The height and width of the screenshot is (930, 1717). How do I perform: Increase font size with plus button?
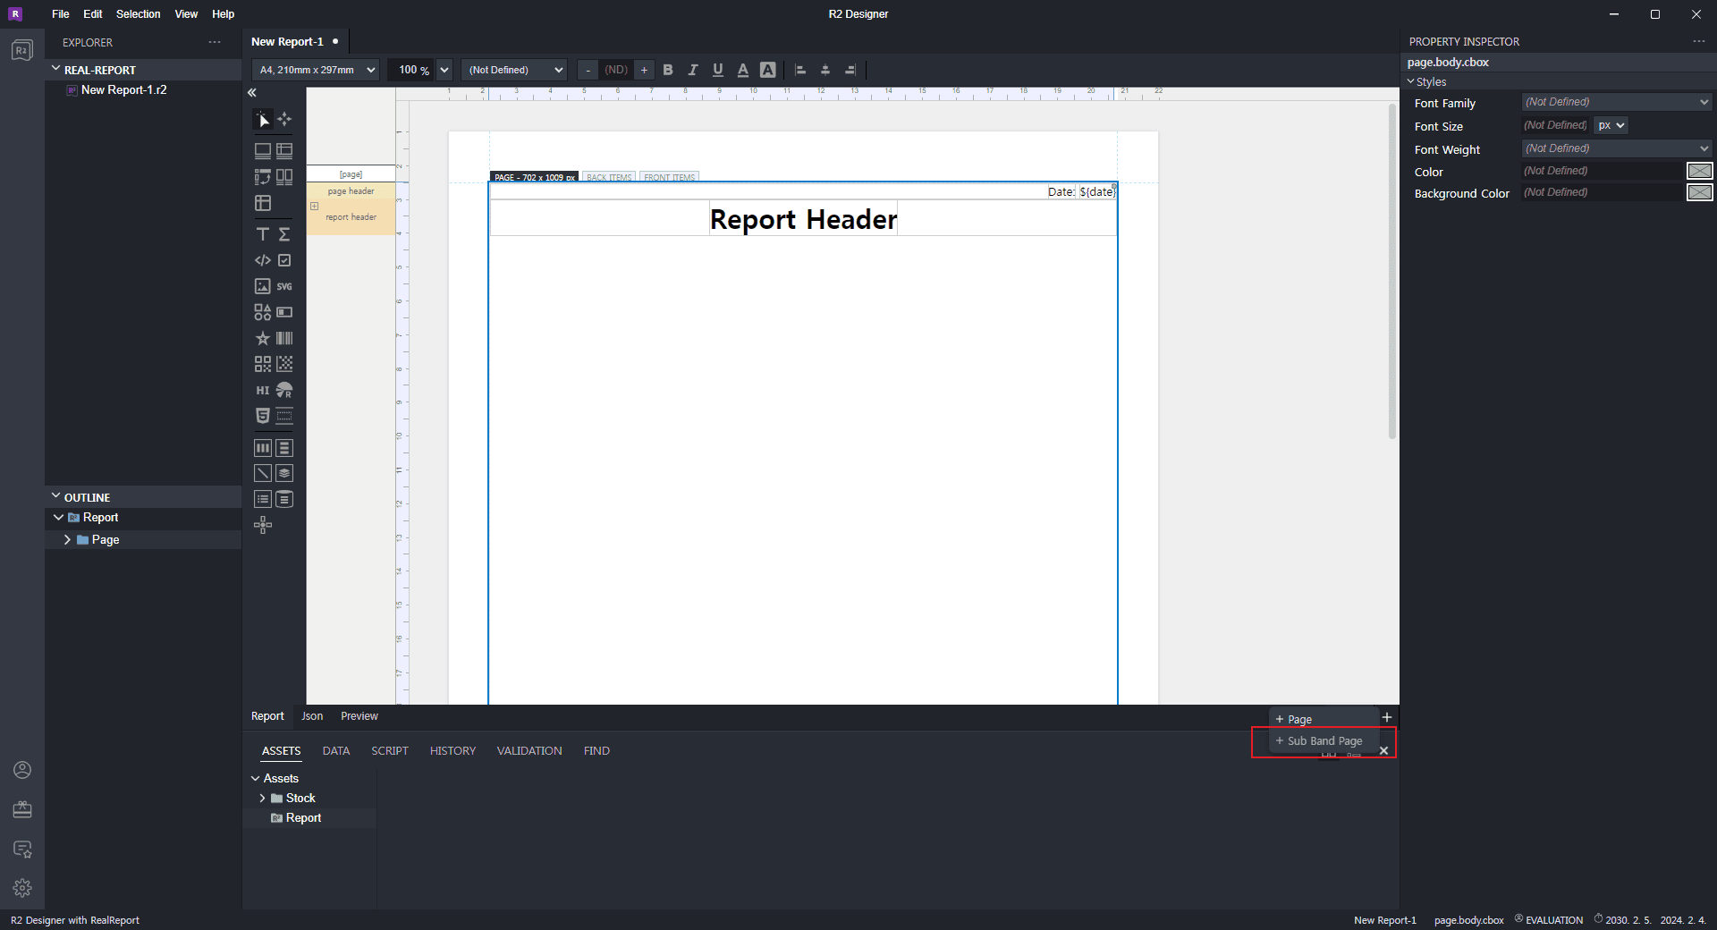point(644,70)
